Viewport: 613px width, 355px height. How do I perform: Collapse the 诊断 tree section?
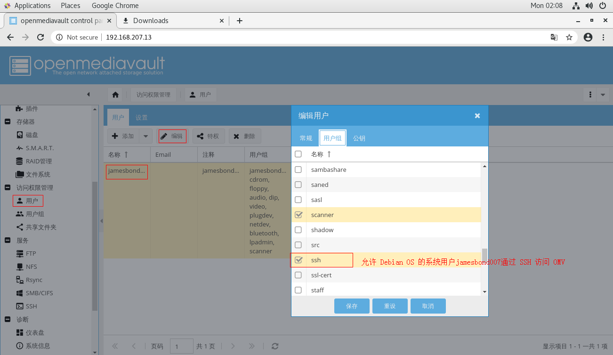coord(8,319)
